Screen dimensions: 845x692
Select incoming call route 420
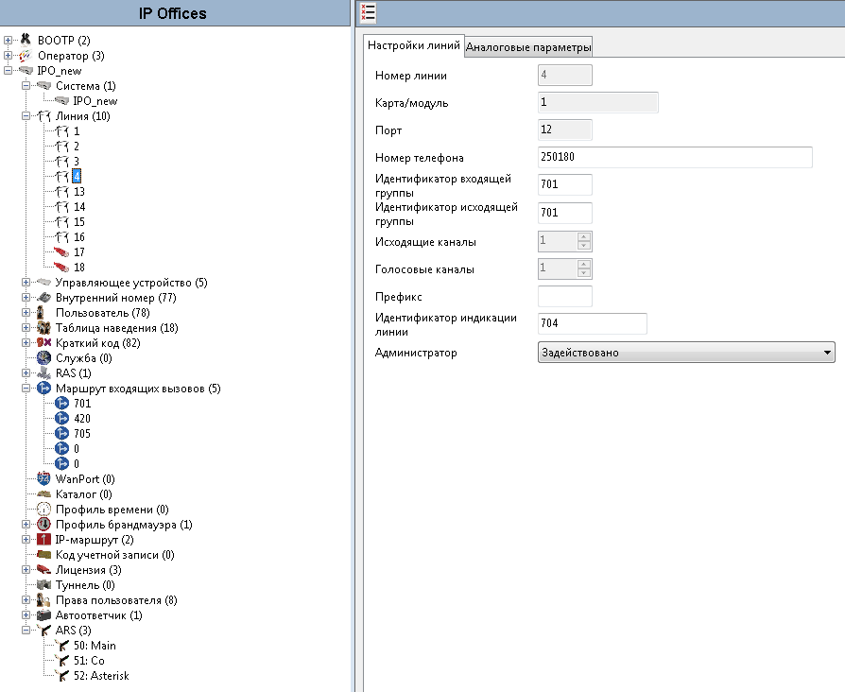point(82,418)
